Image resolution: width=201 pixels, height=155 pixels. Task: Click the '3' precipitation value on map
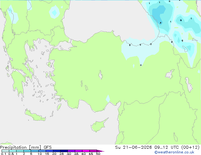pos(160,23)
